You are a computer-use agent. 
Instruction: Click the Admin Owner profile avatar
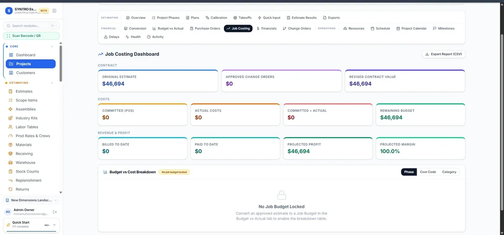(x=8, y=212)
